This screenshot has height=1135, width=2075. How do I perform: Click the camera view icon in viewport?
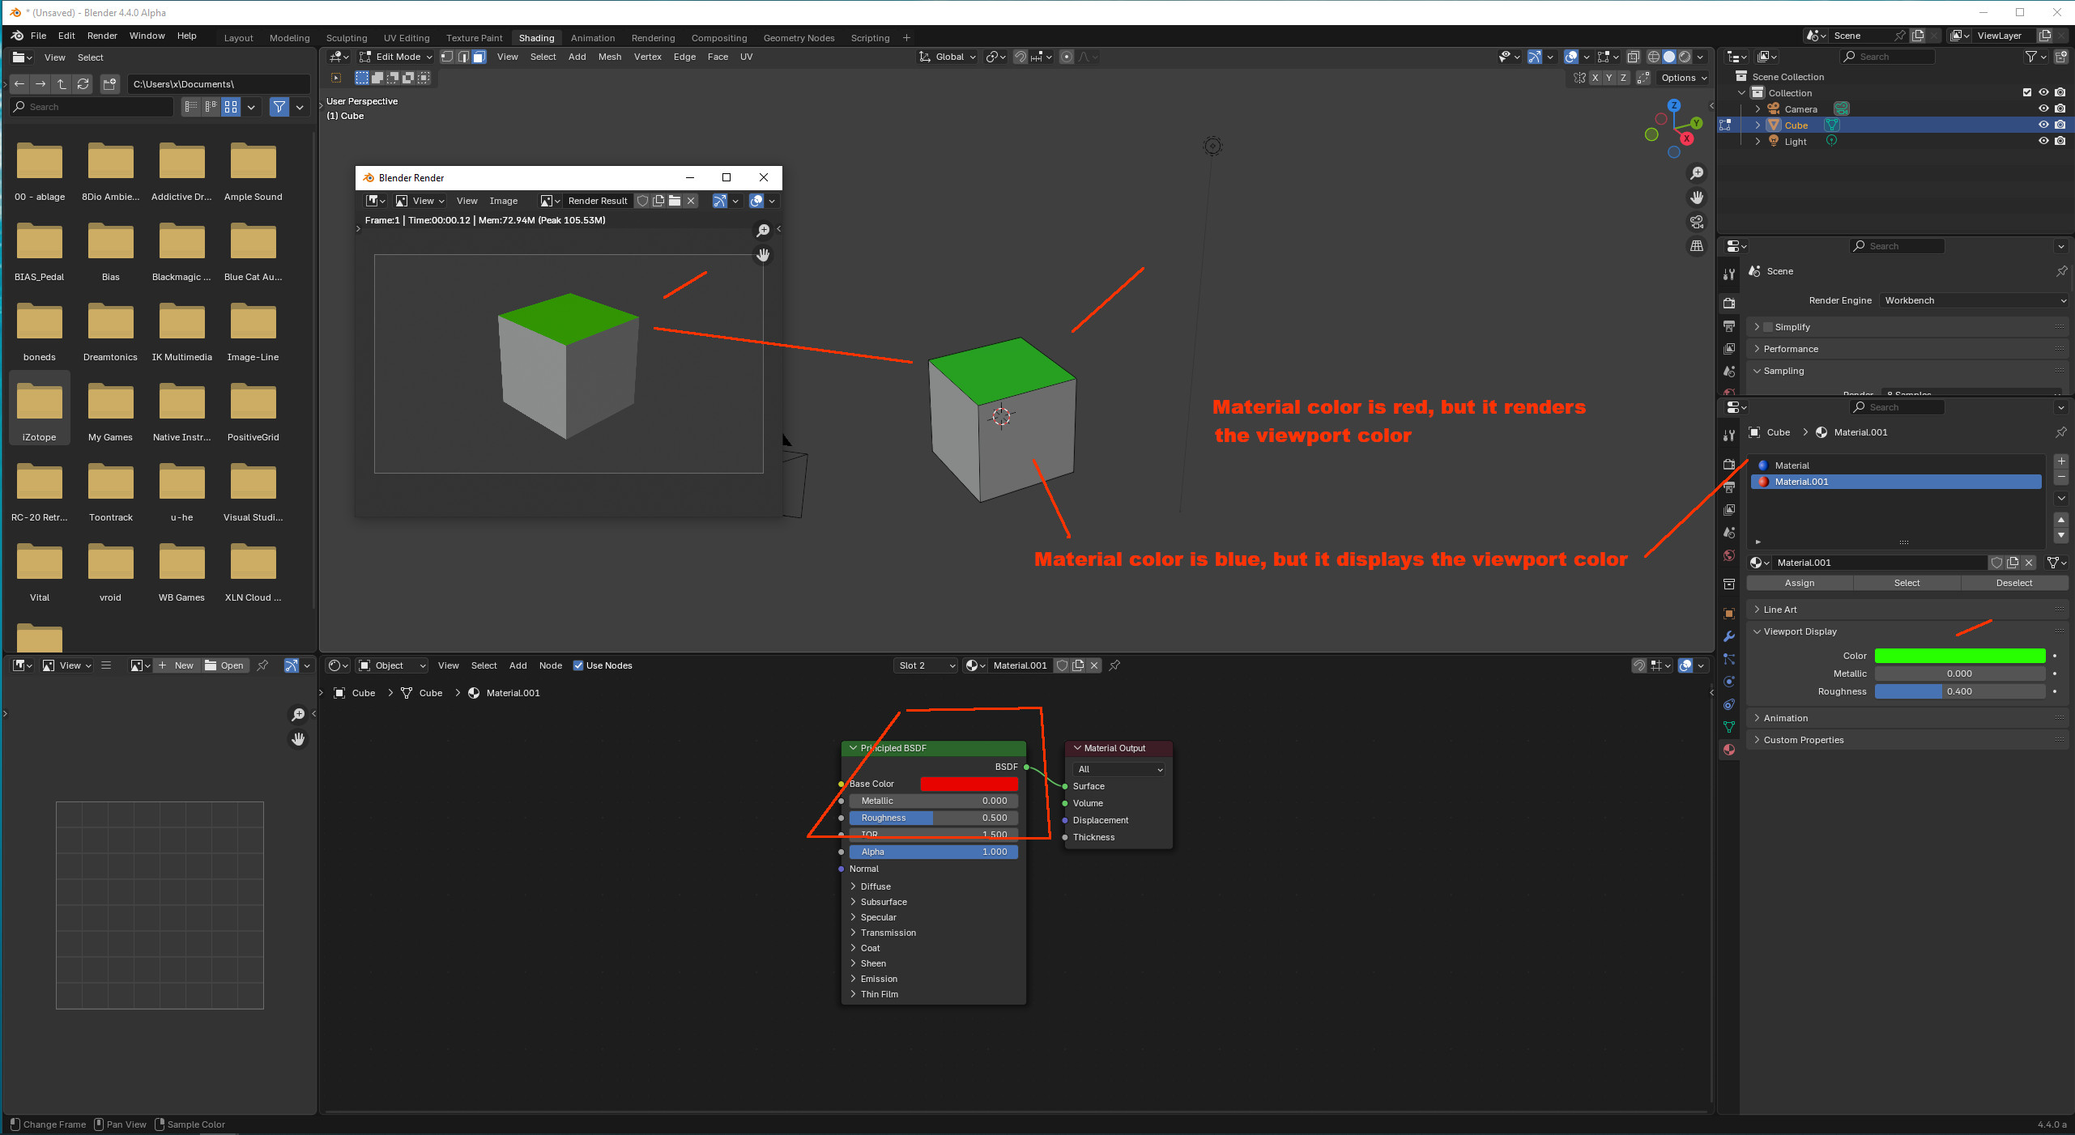pos(1697,222)
